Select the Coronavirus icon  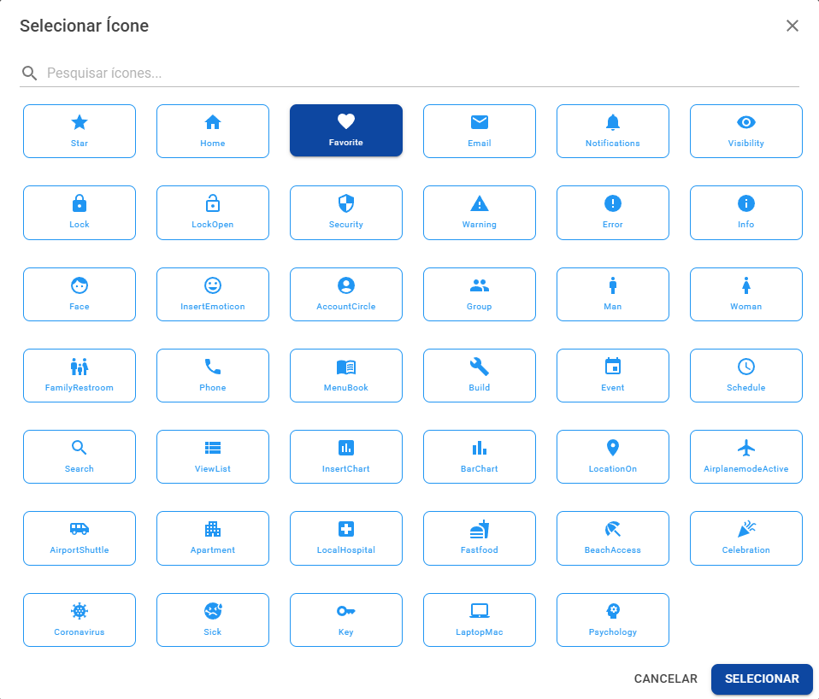pos(80,620)
